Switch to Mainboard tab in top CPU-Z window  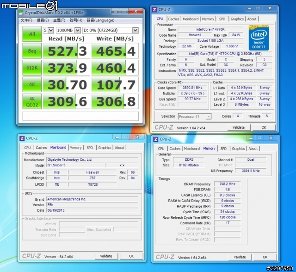tap(191, 19)
